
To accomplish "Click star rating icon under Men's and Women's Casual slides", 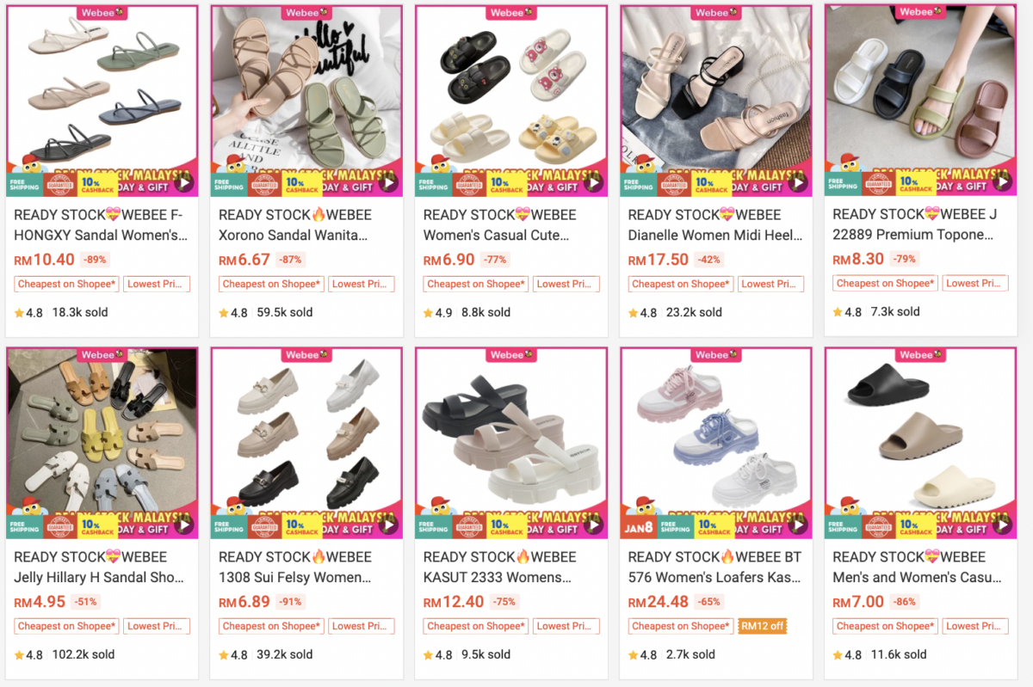I will click(838, 655).
